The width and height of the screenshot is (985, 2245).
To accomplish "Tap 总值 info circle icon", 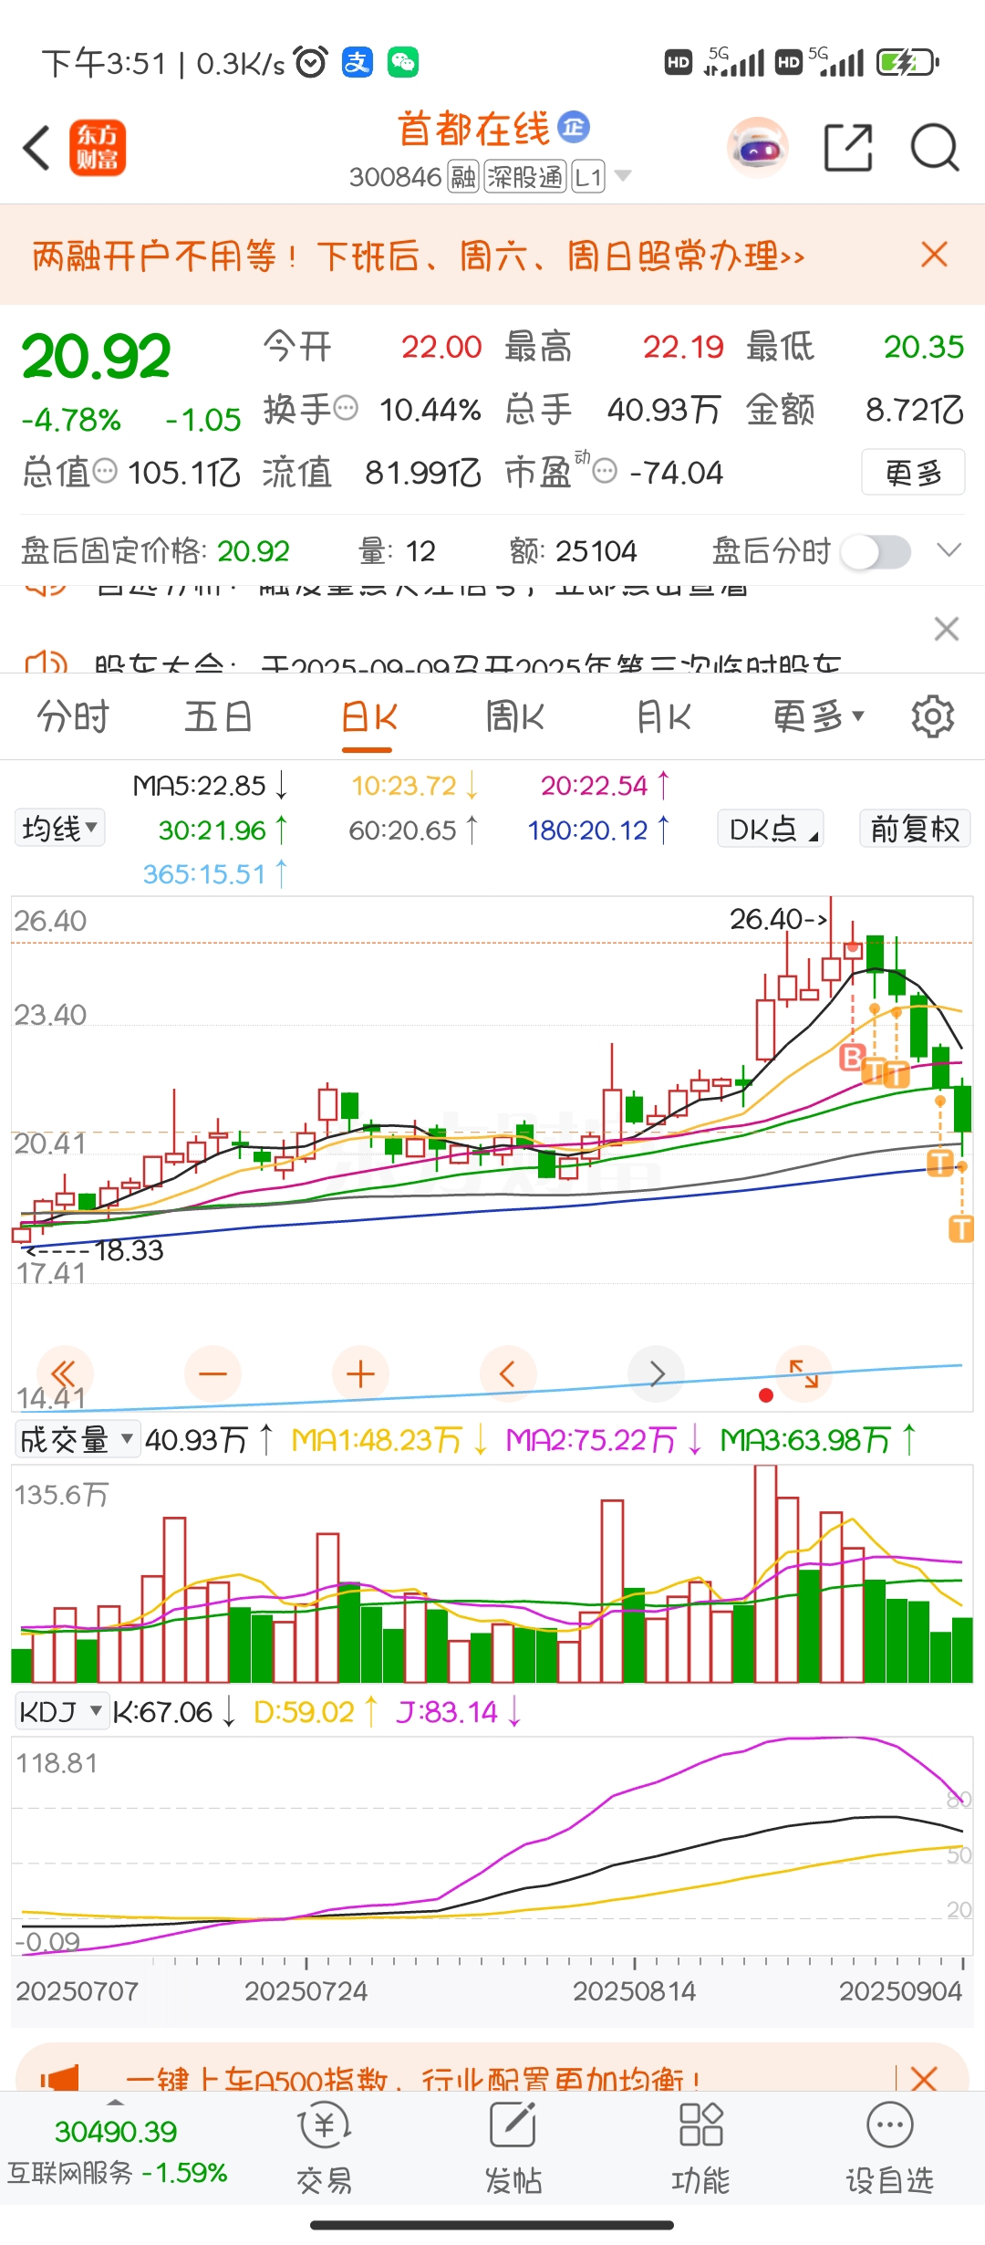I will coord(106,472).
